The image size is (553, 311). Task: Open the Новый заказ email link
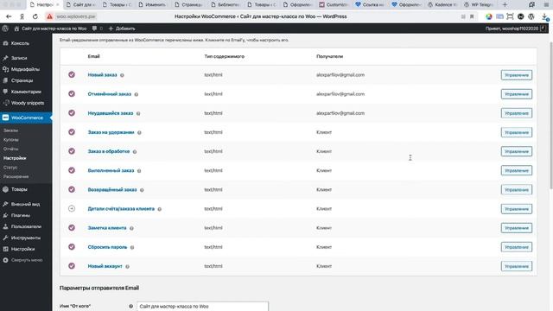(102, 75)
